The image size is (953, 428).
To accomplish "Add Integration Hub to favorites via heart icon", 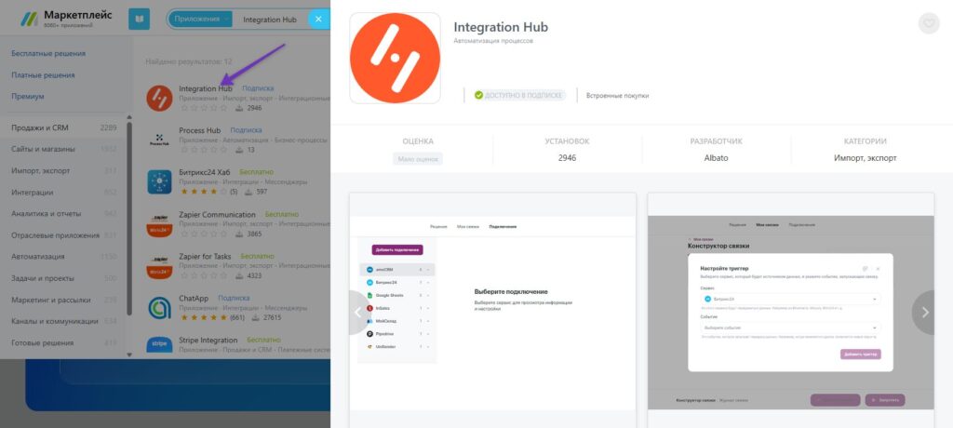I will click(x=929, y=23).
